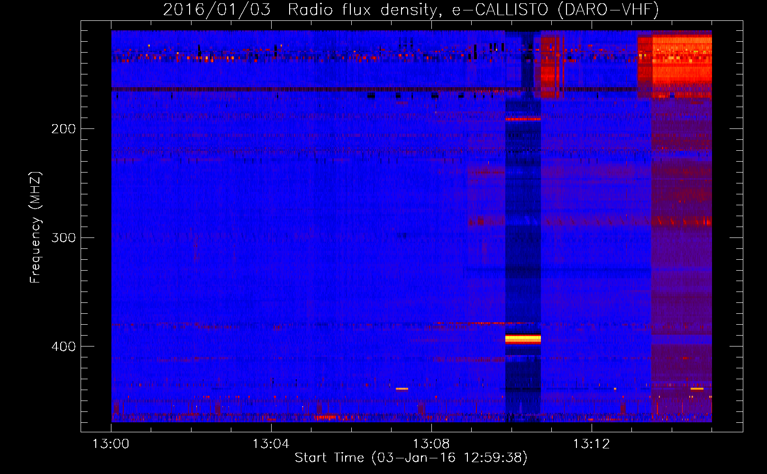Click the 13:12 time tick label
The height and width of the screenshot is (474, 767).
point(591,444)
